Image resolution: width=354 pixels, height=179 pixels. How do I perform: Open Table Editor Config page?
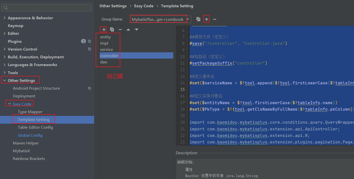pos(35,127)
